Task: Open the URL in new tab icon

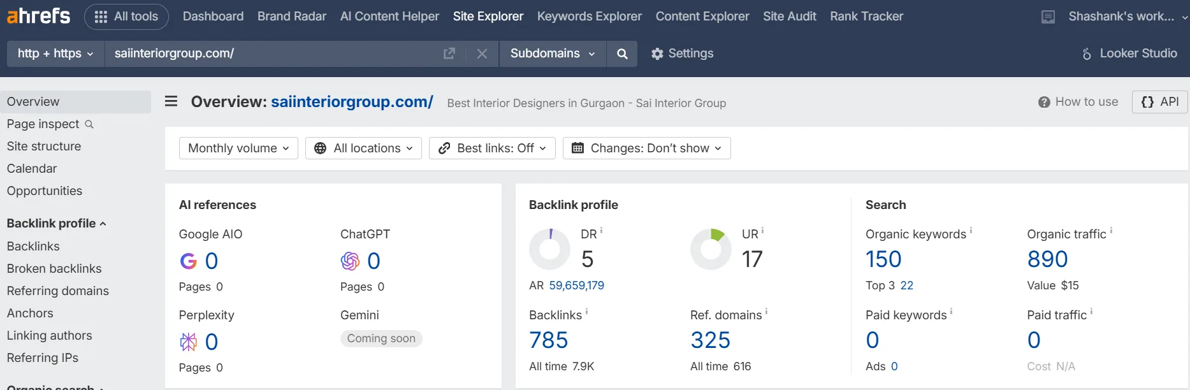Action: pos(449,54)
